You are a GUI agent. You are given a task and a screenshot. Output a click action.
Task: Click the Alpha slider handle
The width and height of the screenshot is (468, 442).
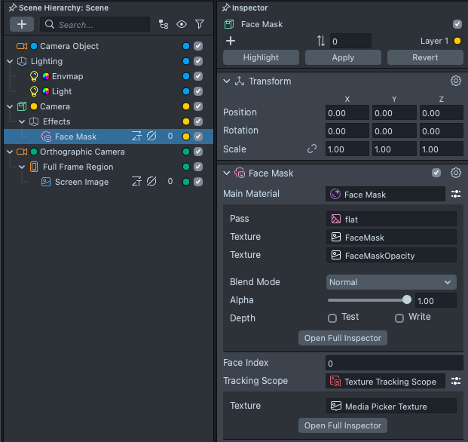click(x=407, y=300)
